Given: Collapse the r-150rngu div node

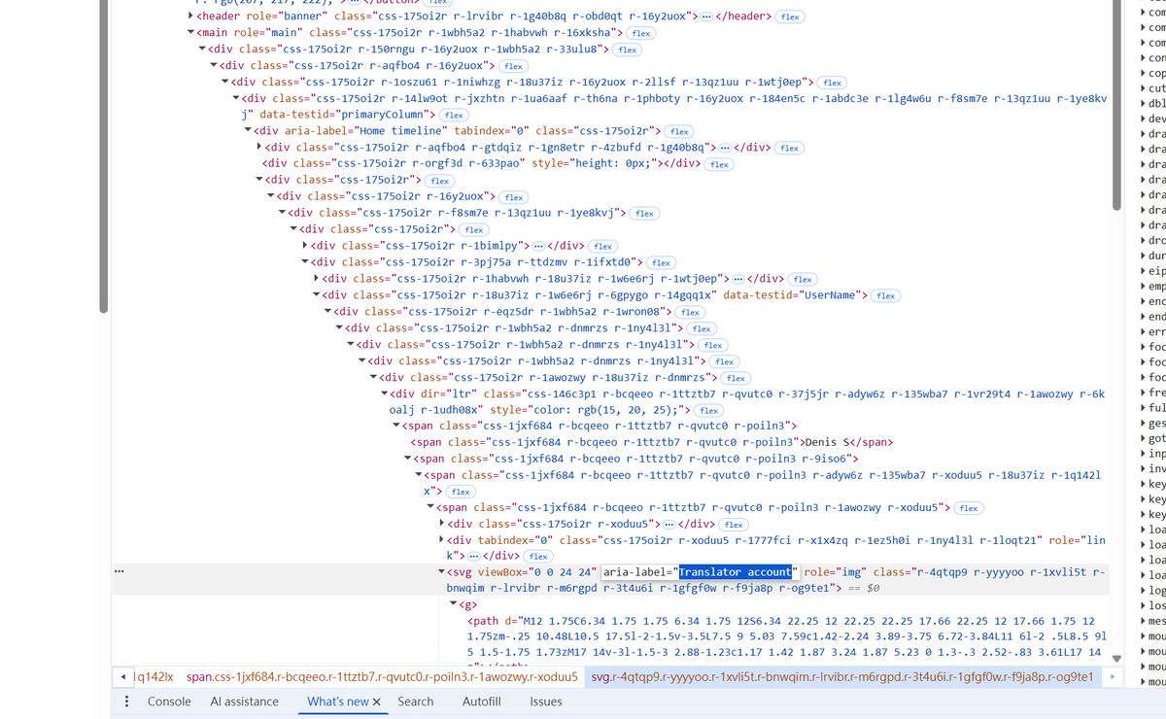Looking at the screenshot, I should pos(202,50).
